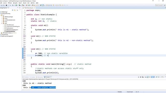Expand the loops package node

pos(2,22)
